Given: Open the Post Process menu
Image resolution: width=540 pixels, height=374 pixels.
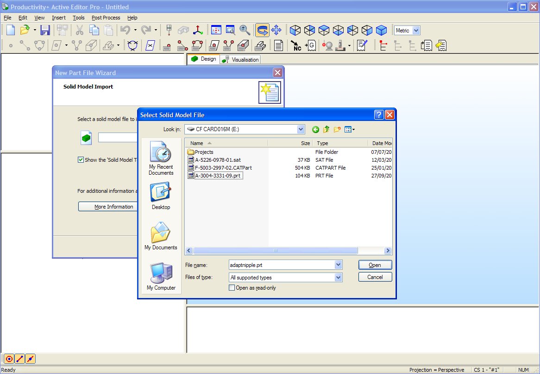Looking at the screenshot, I should point(106,18).
